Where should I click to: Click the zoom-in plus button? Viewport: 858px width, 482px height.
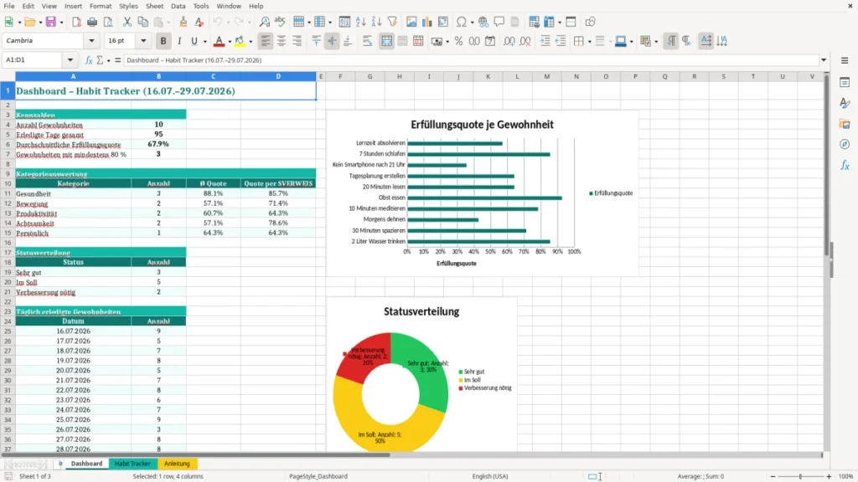coord(829,476)
